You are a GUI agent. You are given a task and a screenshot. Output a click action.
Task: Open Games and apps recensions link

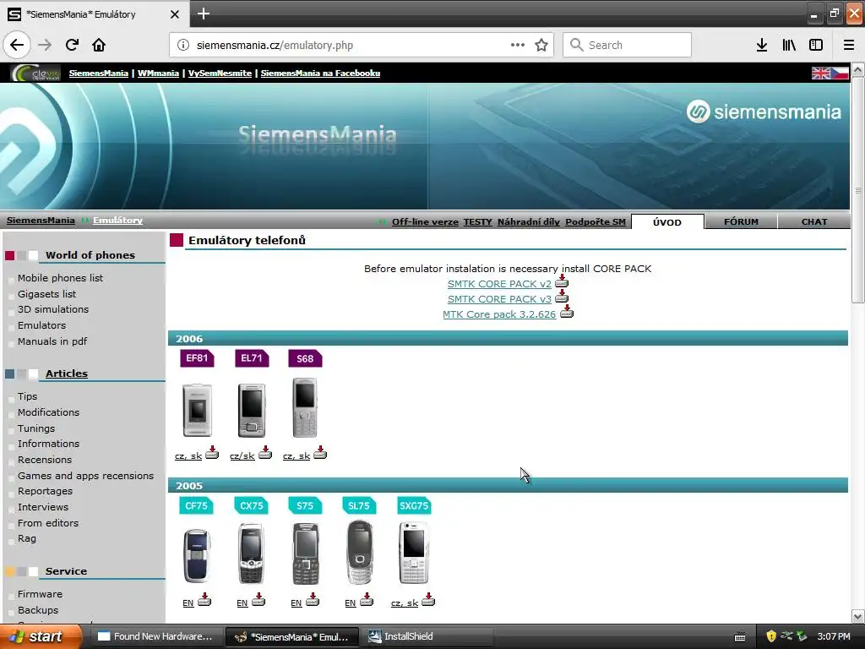[85, 476]
